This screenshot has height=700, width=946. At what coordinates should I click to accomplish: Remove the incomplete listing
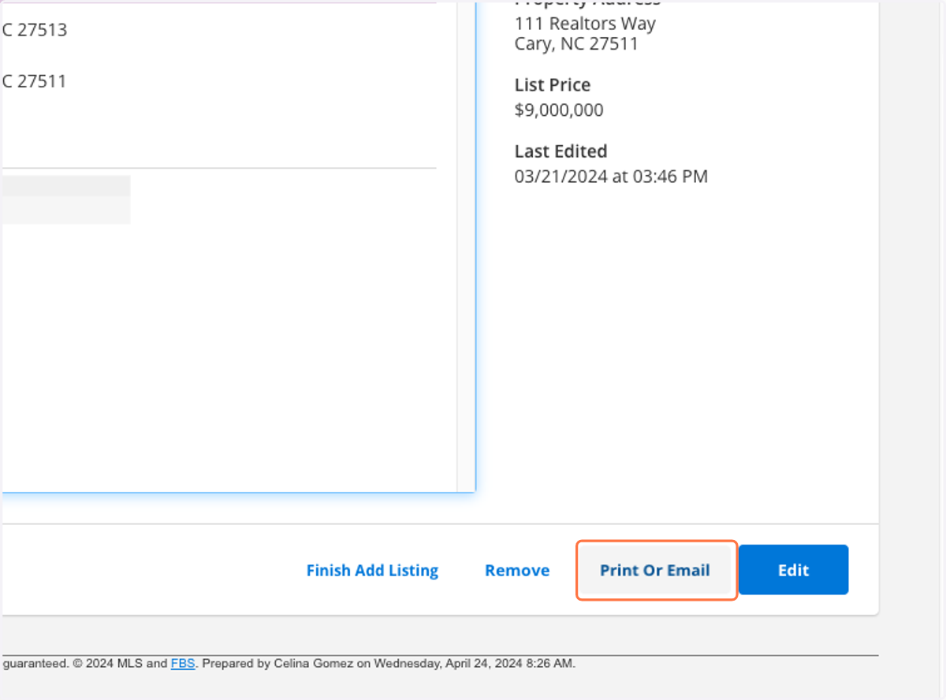tap(517, 570)
